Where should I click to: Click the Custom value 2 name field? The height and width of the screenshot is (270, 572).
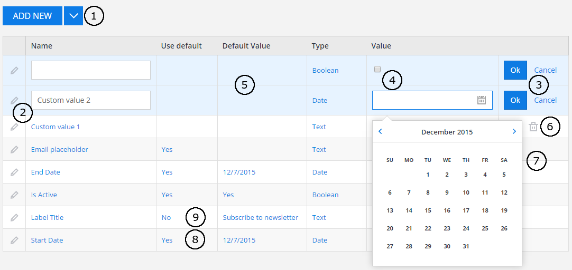tap(91, 100)
